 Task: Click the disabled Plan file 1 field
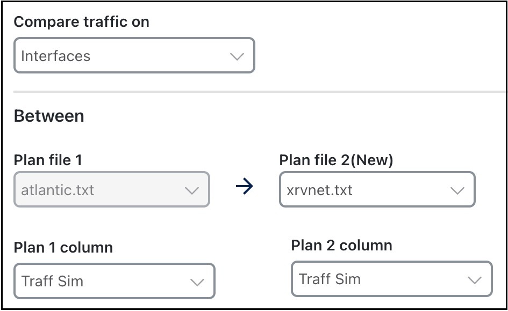coord(111,189)
